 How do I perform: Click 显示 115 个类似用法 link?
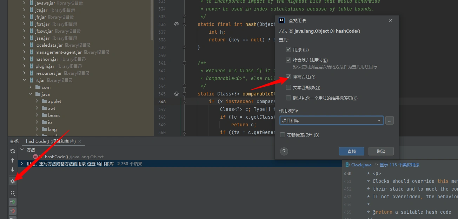click(399, 165)
